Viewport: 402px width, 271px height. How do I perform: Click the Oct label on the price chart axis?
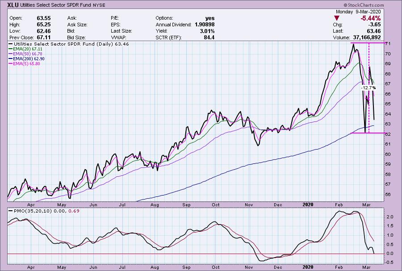pos(216,204)
